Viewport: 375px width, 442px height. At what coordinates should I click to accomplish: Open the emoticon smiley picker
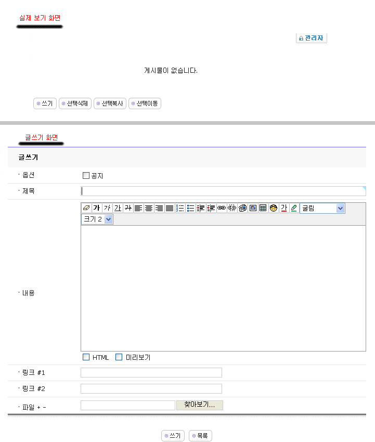coord(274,208)
